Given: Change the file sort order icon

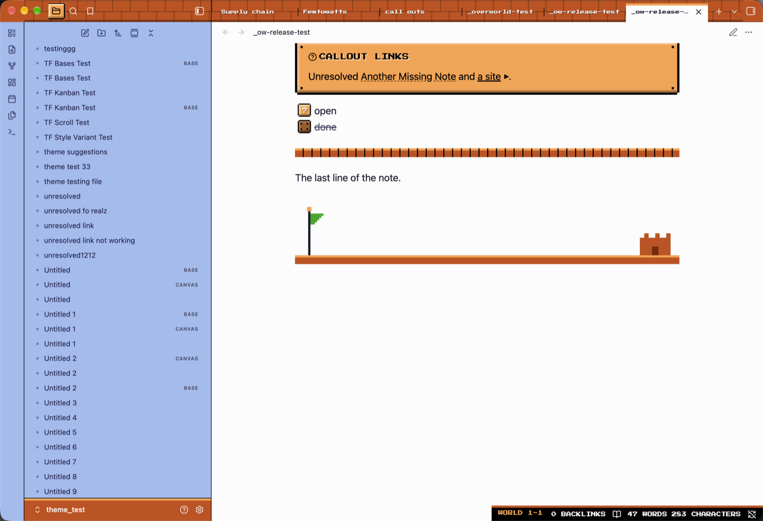Looking at the screenshot, I should (118, 33).
